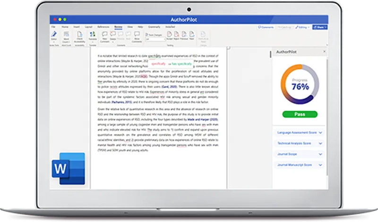Go to the Next comment
Viewport: 378px width, 222px height.
coord(128,35)
